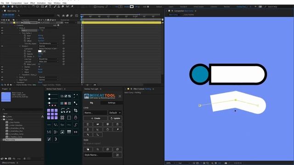Click the four-squares icon in Motion Tools
This screenshot has width=294, height=165.
click(62, 117)
